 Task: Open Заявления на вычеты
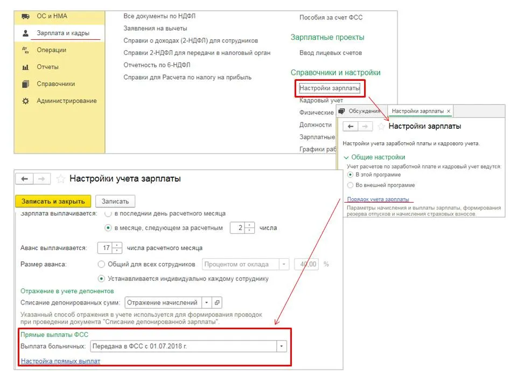[155, 29]
